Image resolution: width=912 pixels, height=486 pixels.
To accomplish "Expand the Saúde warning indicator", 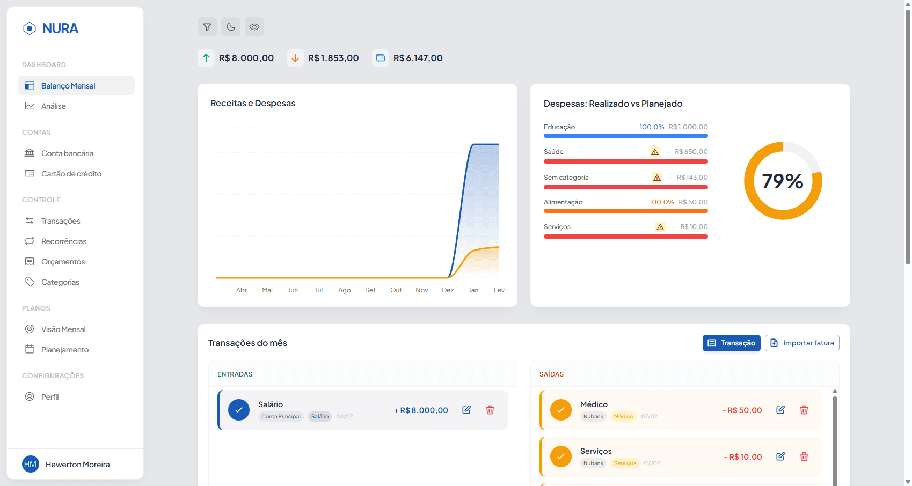I will point(655,151).
